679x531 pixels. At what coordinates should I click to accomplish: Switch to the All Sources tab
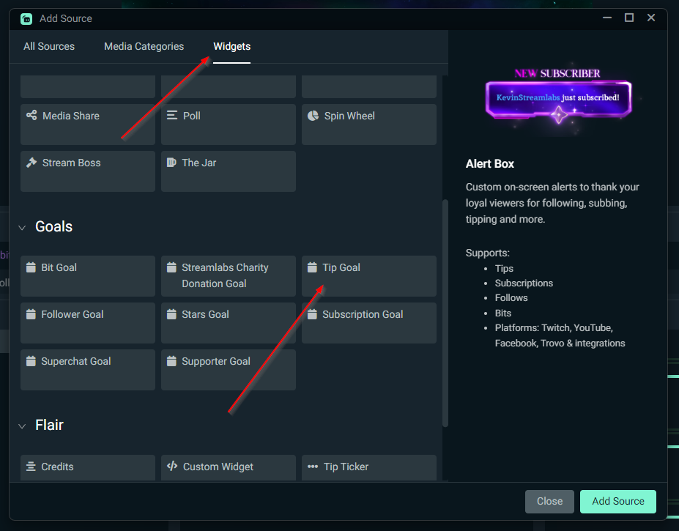(48, 46)
